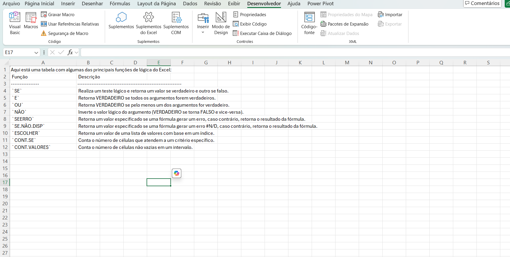Open the Revisão tab

[x=212, y=4]
